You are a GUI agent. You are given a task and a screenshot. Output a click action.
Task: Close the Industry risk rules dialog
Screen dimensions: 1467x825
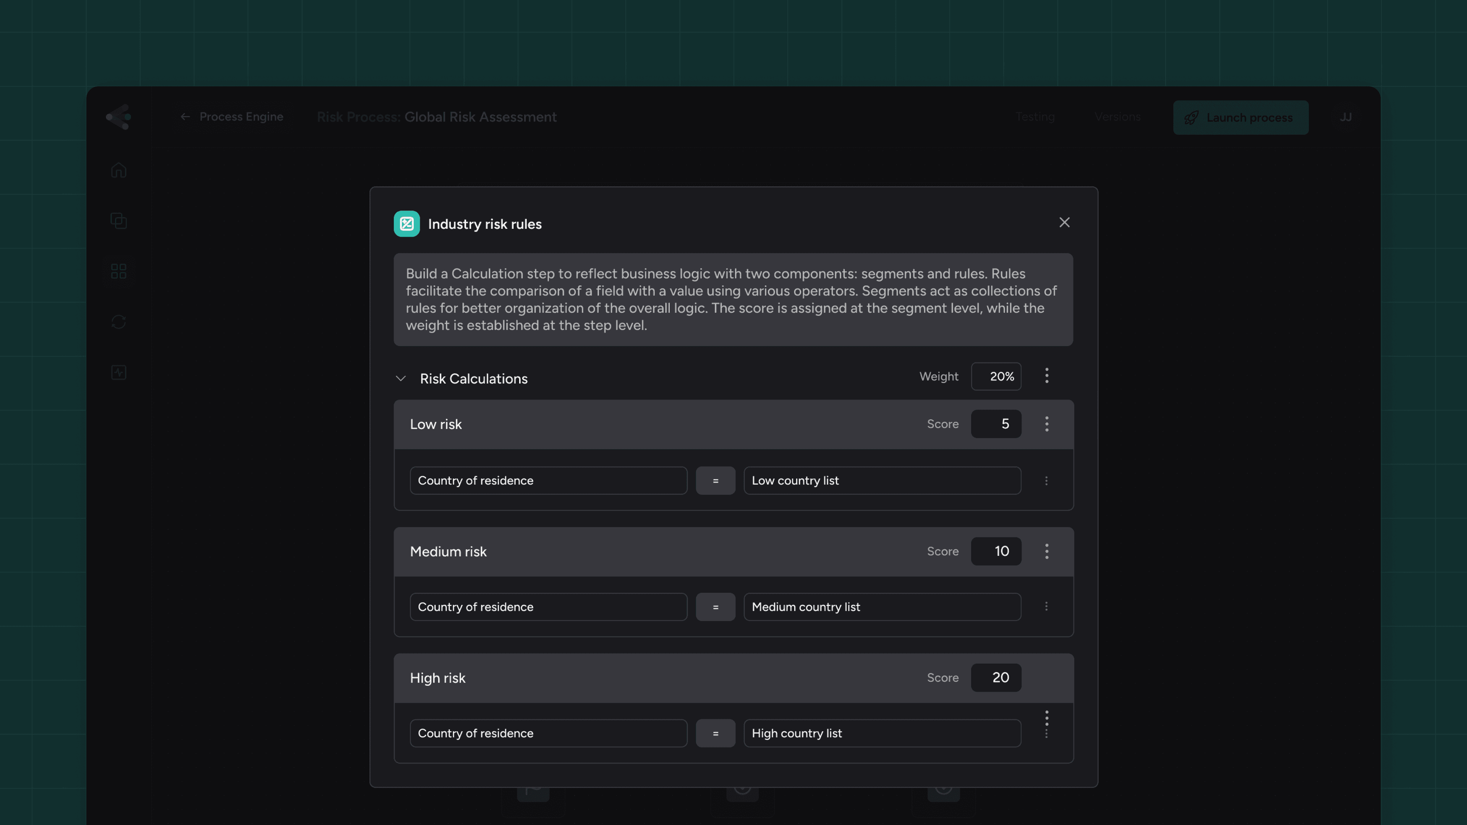(x=1064, y=222)
